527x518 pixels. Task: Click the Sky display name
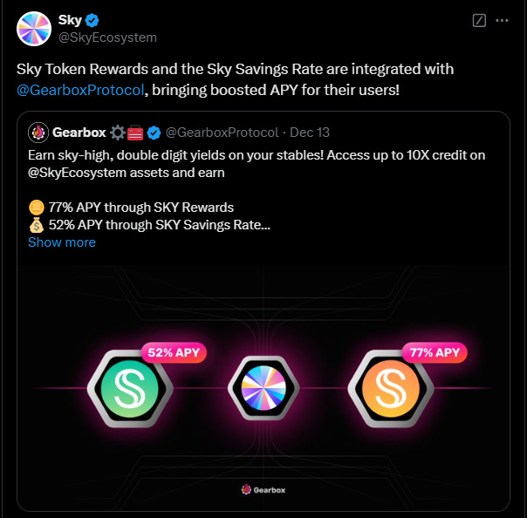(x=70, y=20)
